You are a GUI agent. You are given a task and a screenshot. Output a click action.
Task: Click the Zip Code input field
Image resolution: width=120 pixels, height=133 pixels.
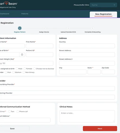click(108, 72)
